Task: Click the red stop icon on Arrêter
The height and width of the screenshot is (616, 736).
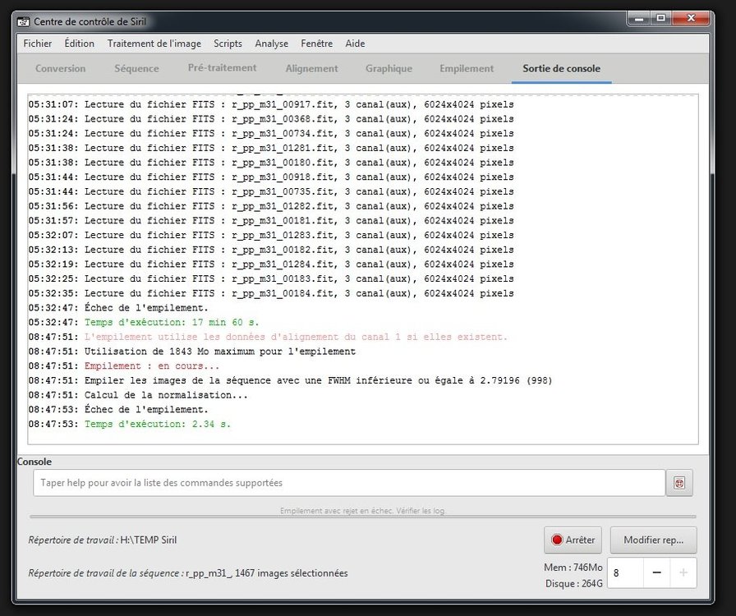Action: pos(557,540)
